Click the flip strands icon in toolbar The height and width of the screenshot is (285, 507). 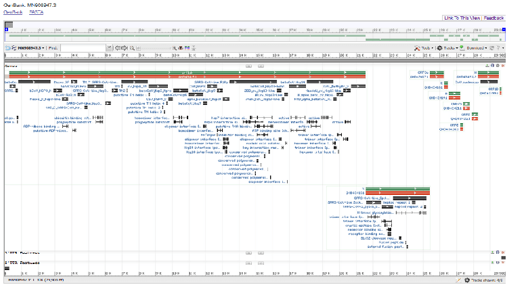pos(14,48)
